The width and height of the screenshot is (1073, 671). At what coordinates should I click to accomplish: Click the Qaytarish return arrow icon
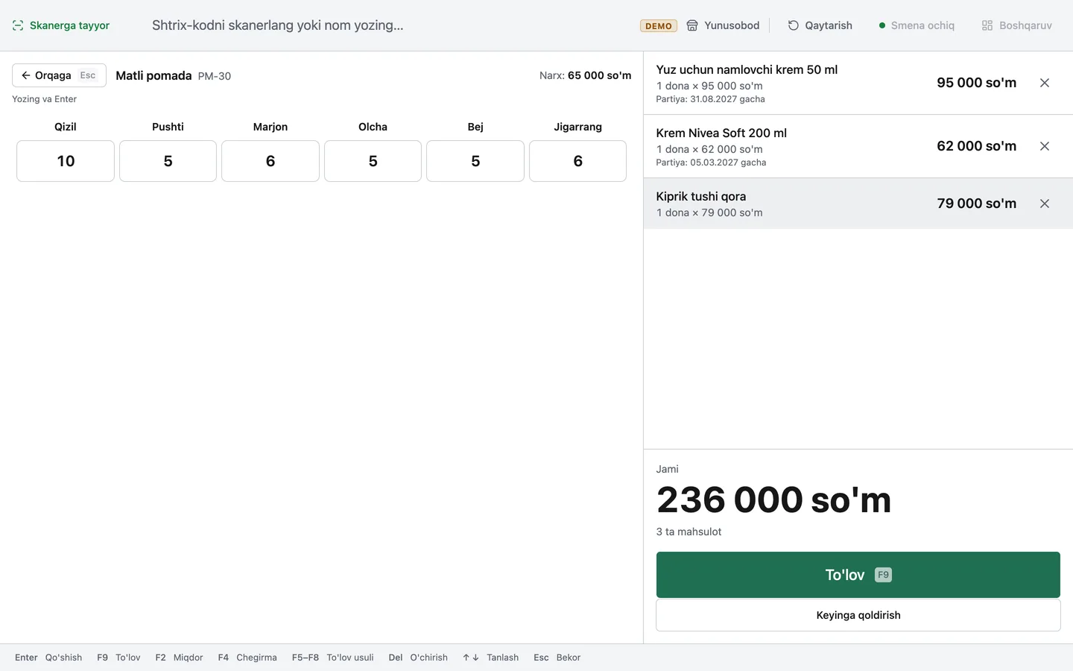pos(794,25)
